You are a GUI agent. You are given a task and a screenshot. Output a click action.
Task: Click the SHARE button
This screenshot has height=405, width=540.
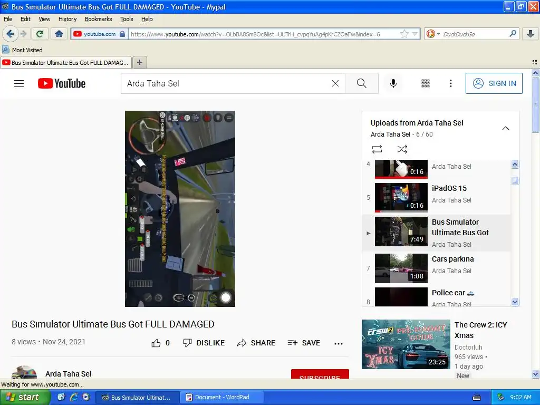tap(256, 343)
